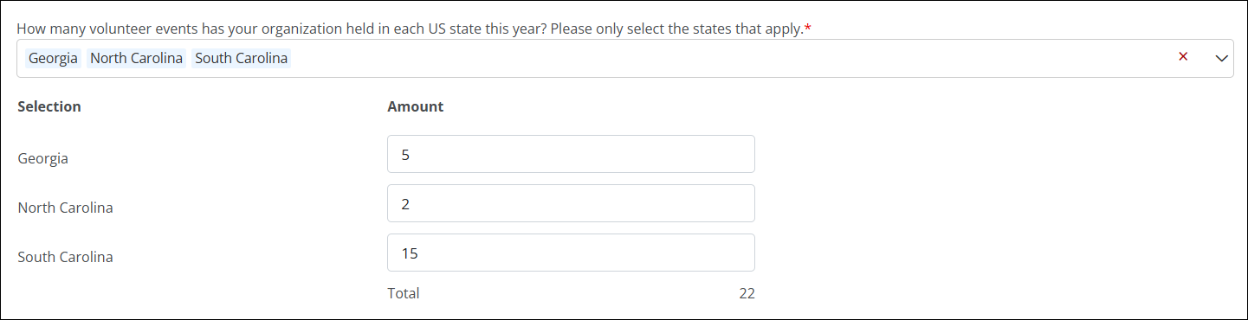This screenshot has height=320, width=1248.
Task: Click the South Carolina row label
Action: [65, 257]
